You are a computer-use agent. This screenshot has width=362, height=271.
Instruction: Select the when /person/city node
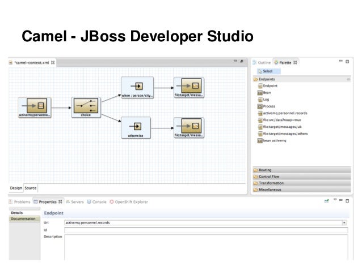[x=137, y=88]
